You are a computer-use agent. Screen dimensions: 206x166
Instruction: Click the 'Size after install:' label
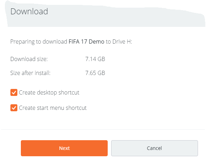(x=30, y=73)
